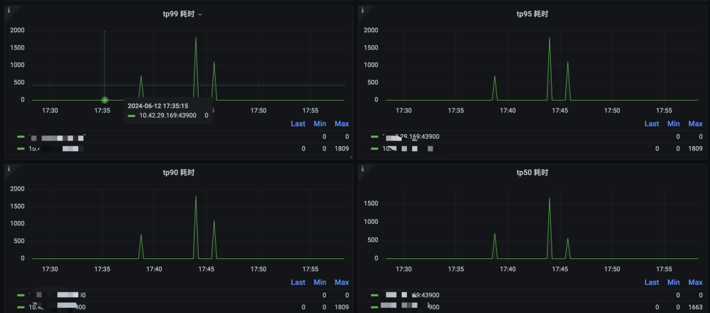
Task: Click the tooltip timestamp 2024-06-12 17:35:15
Action: tap(158, 106)
